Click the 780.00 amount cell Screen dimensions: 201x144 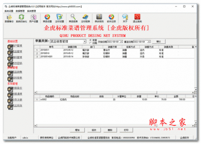tap(176, 100)
